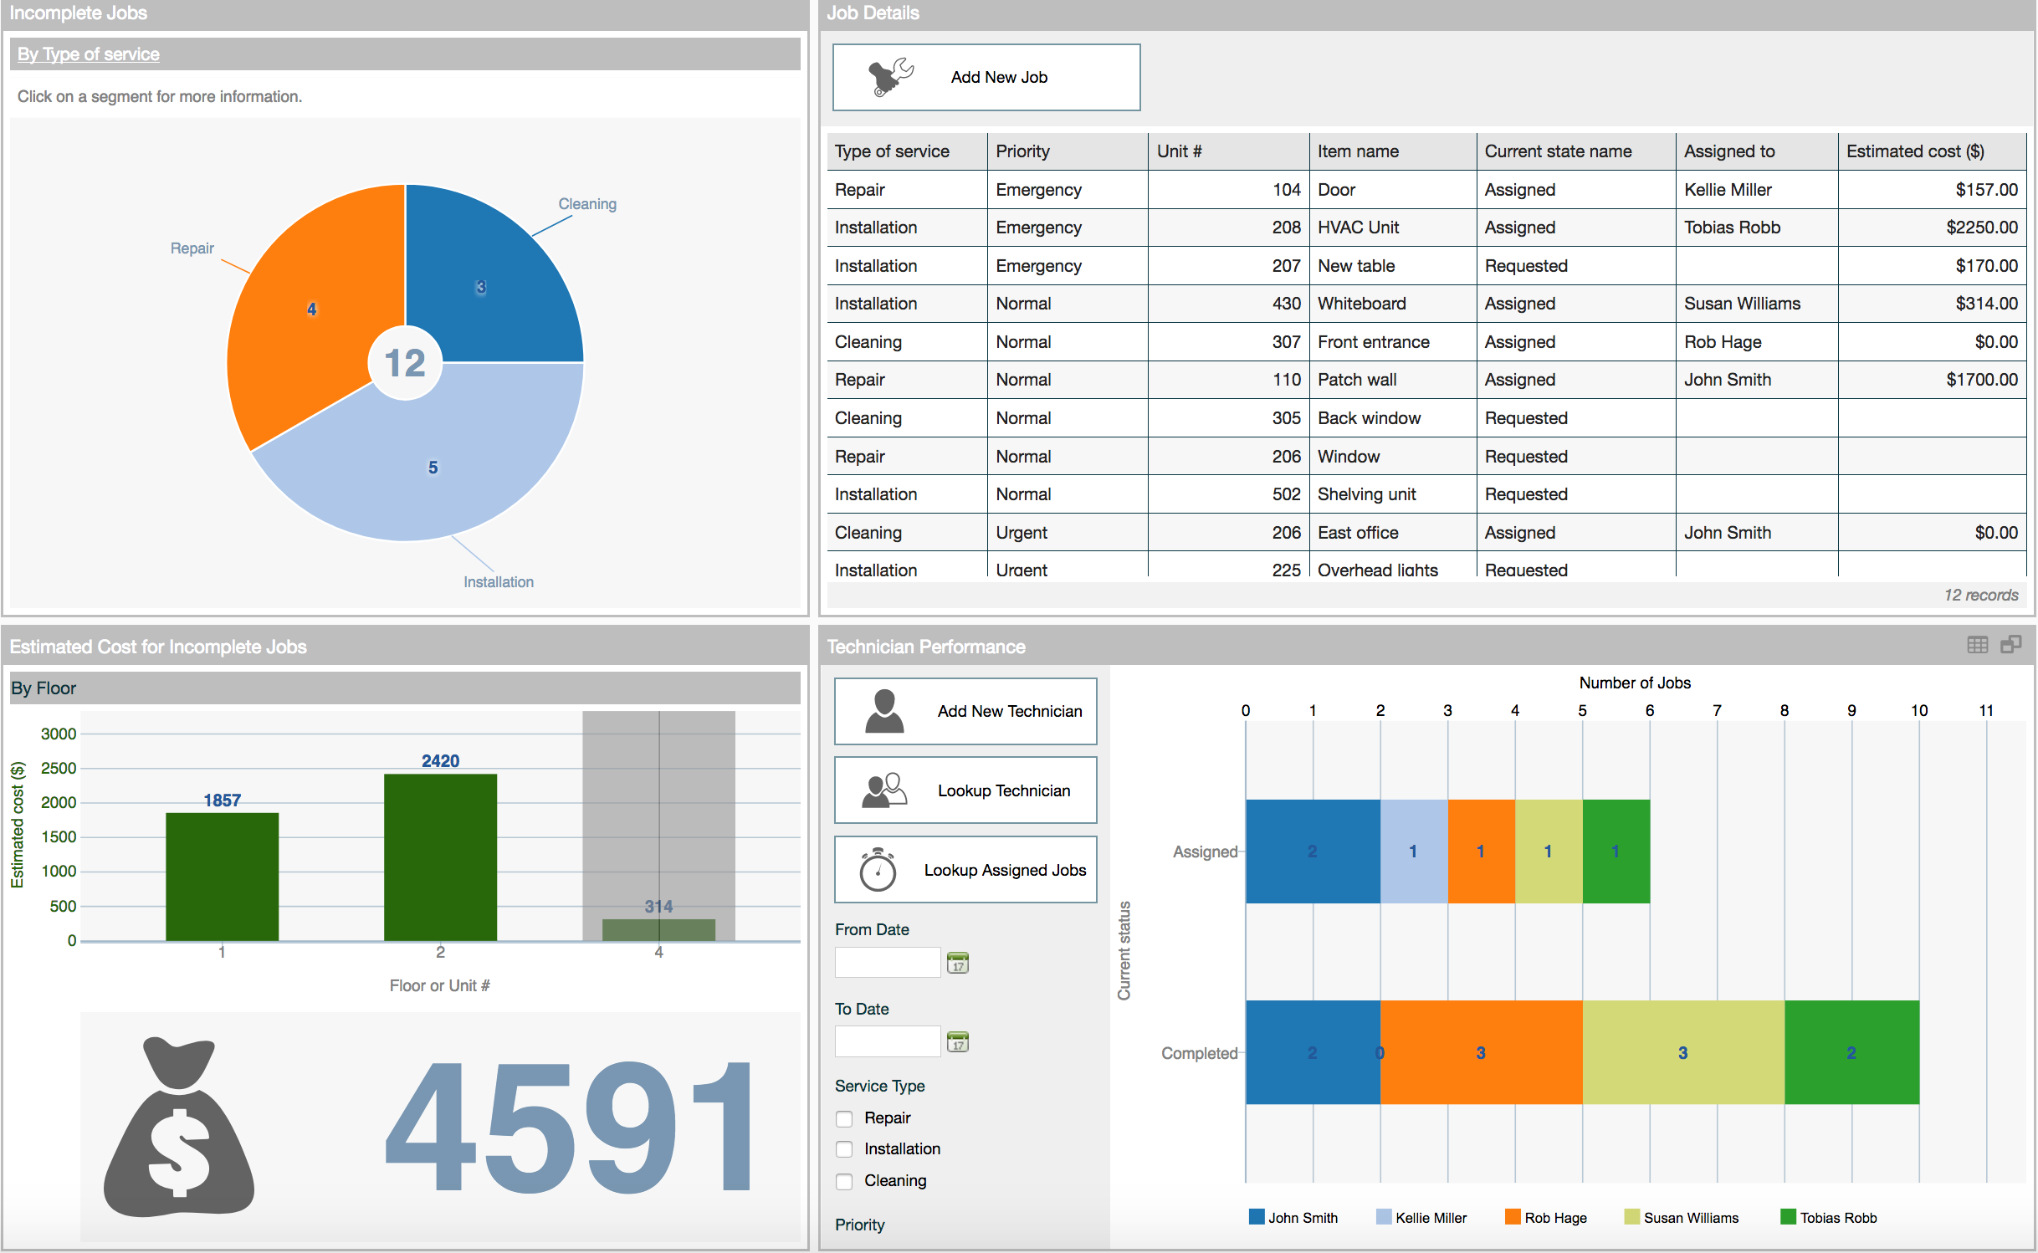This screenshot has width=2038, height=1253.
Task: Enable the Repair service type checkbox
Action: point(844,1119)
